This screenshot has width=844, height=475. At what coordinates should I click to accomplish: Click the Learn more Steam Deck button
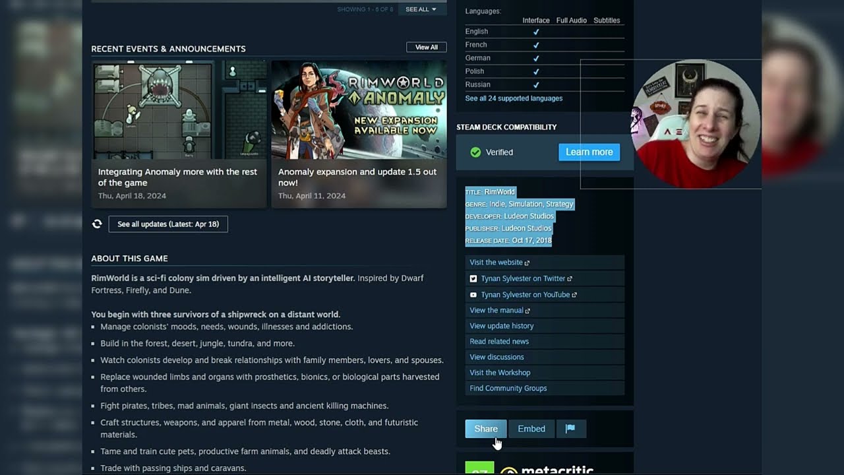[x=589, y=152]
